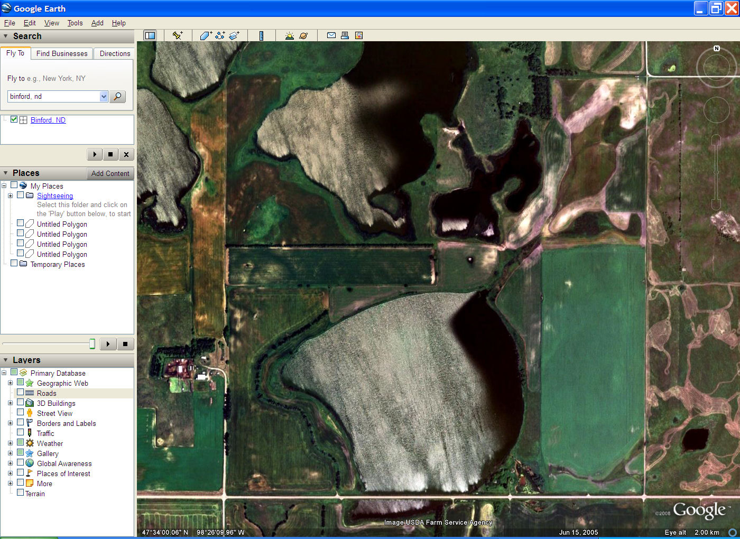Viewport: 740px width, 539px height.
Task: Open the View menu
Action: click(x=52, y=23)
